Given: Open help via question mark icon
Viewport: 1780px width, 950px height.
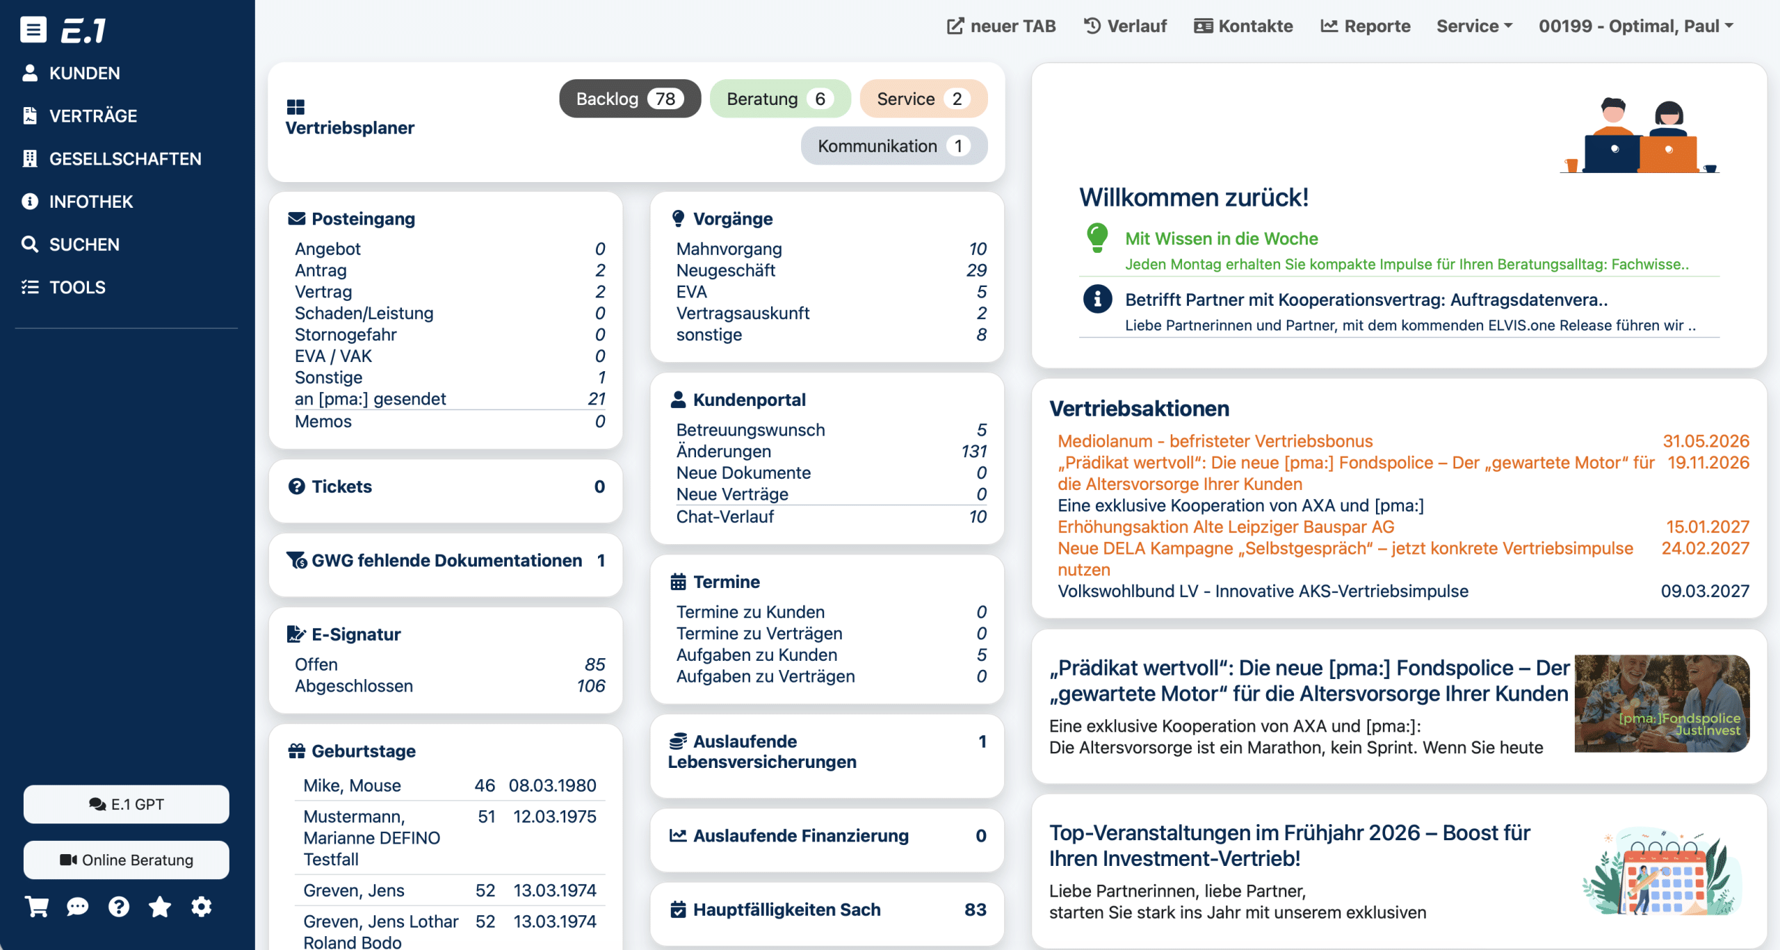Looking at the screenshot, I should tap(119, 907).
